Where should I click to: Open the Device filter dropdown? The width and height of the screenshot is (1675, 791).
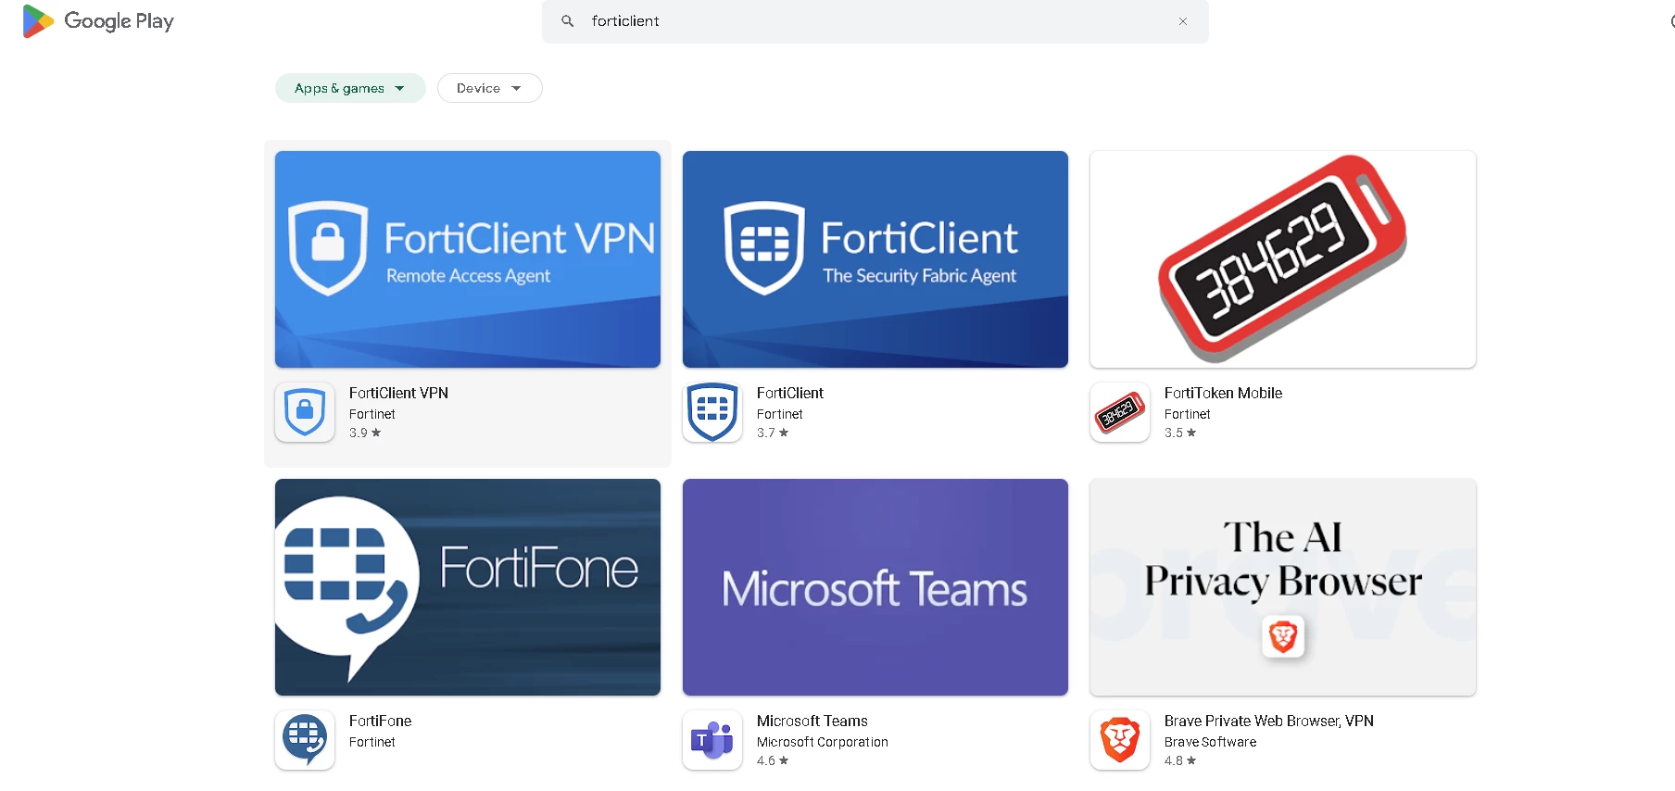coord(489,88)
